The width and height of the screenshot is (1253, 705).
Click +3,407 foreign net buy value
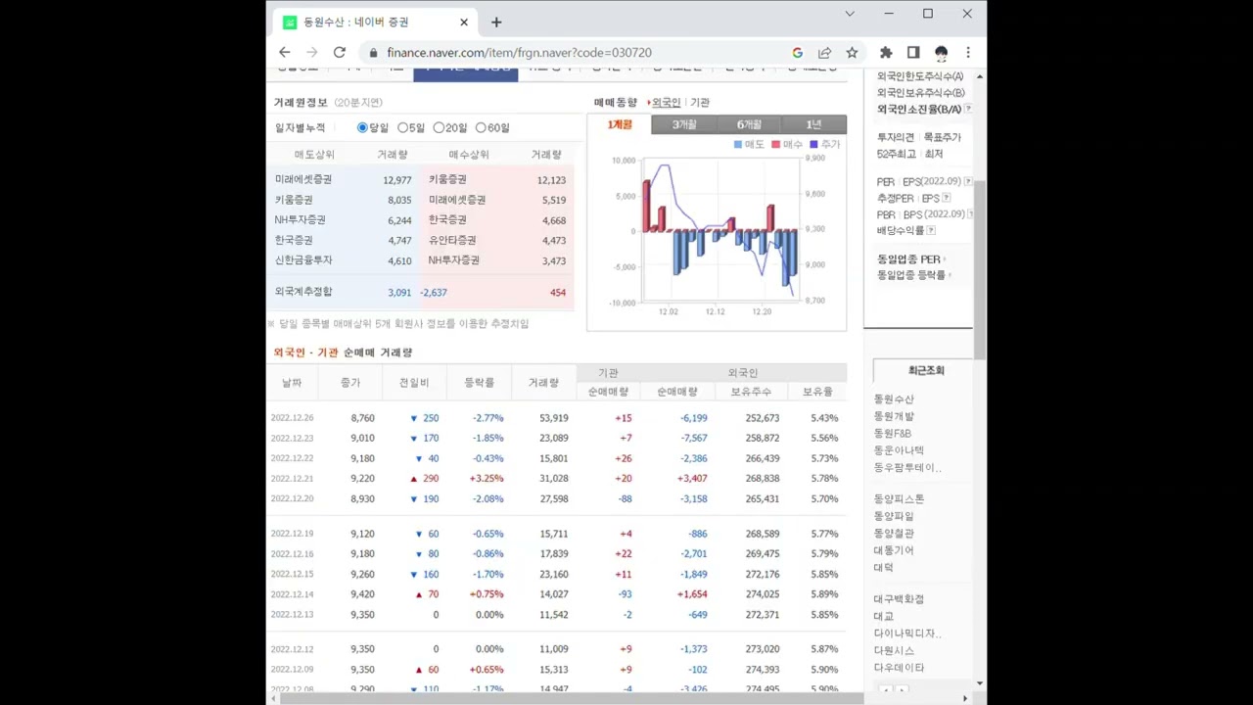tap(691, 479)
